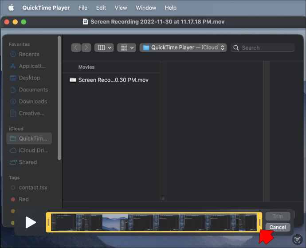Select iCloud Drive in the sidebar
This screenshot has width=306, height=248.
tap(29, 150)
